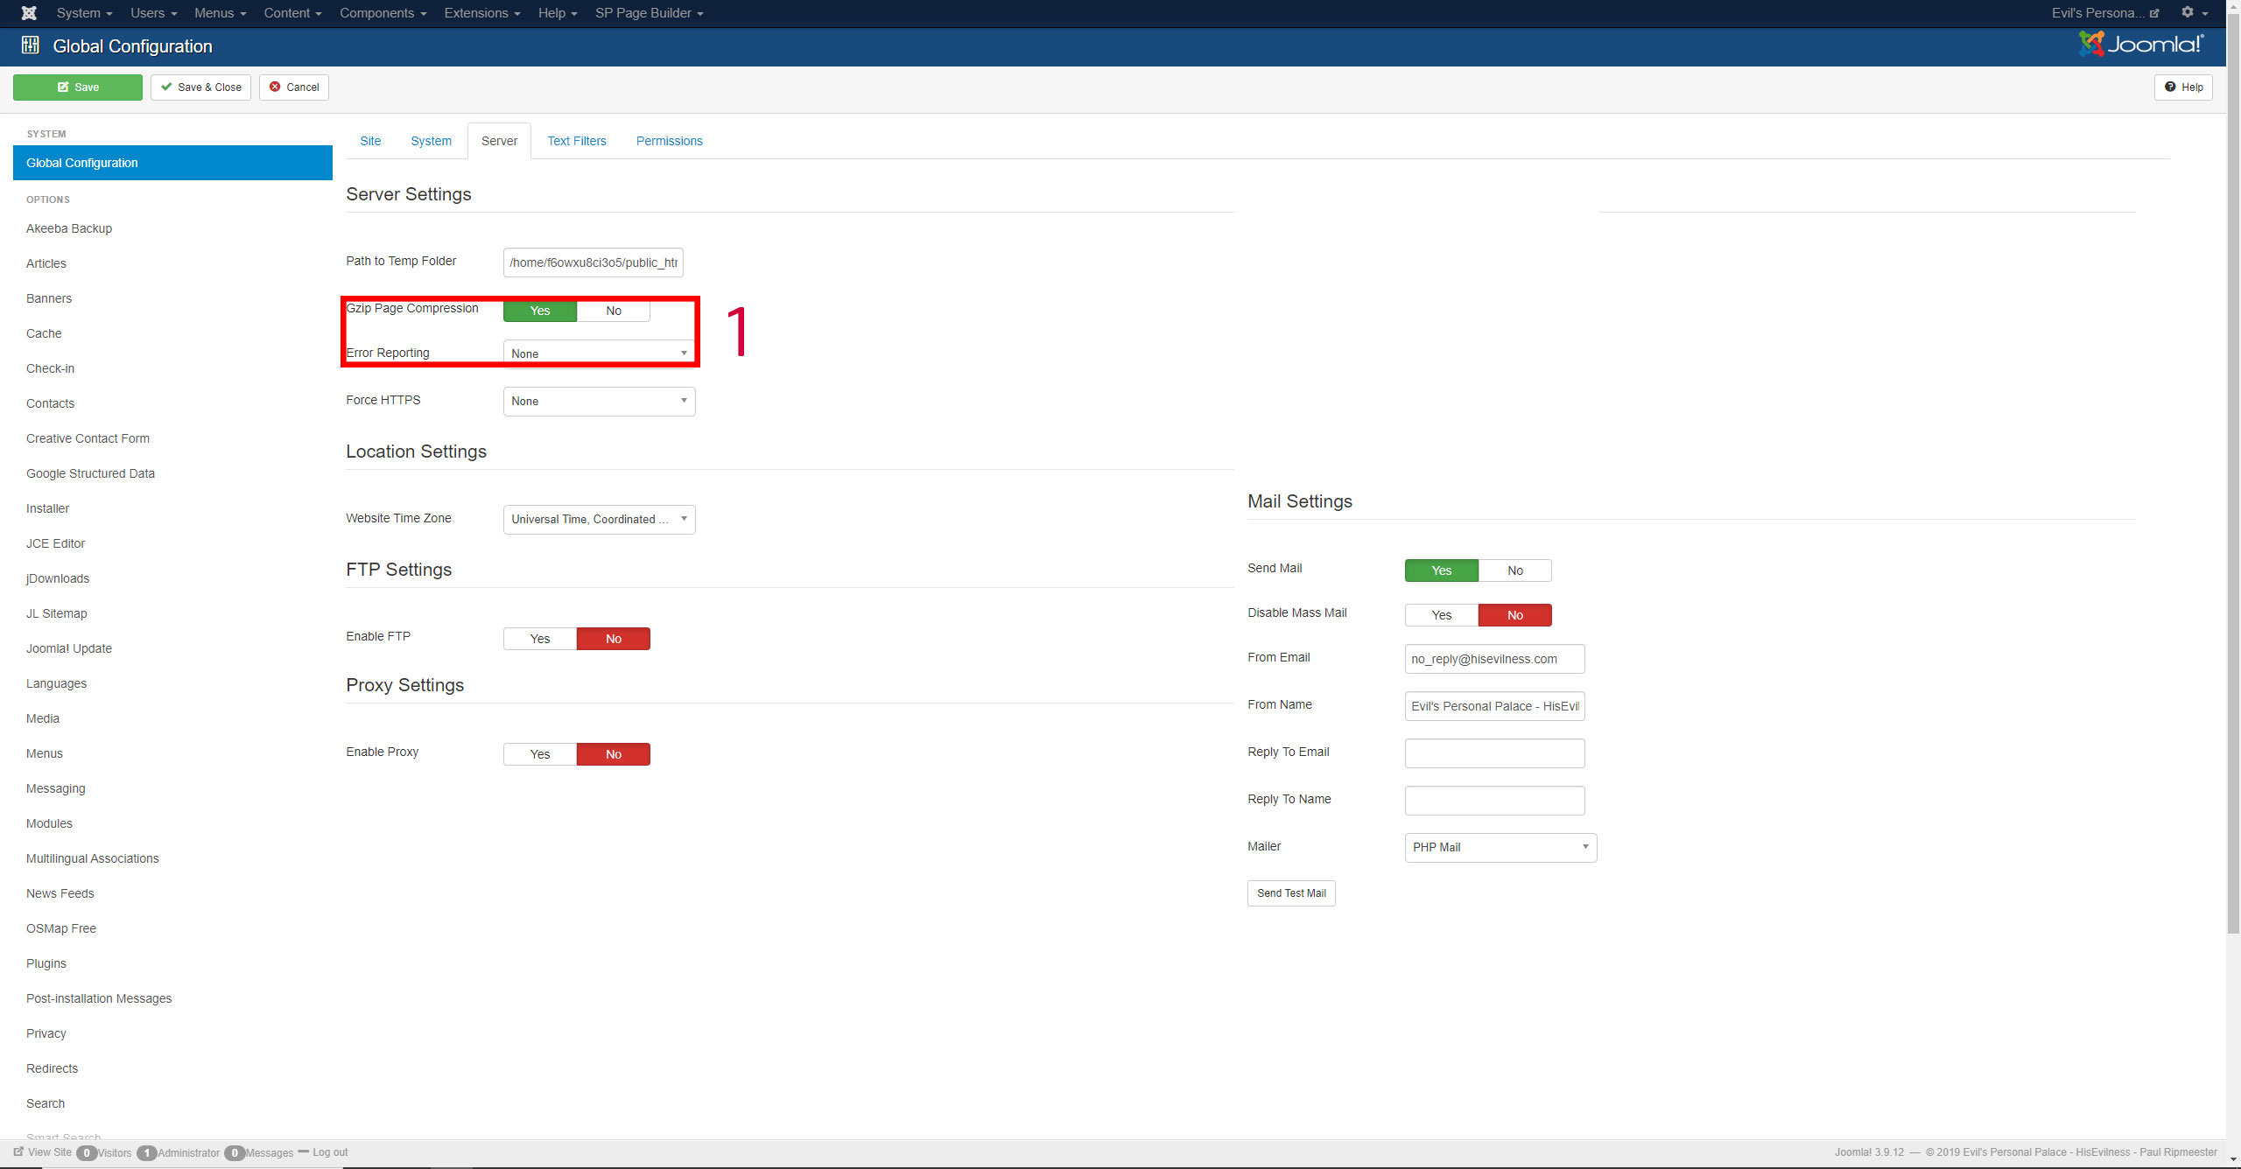Open the Extensions menu

tap(481, 13)
